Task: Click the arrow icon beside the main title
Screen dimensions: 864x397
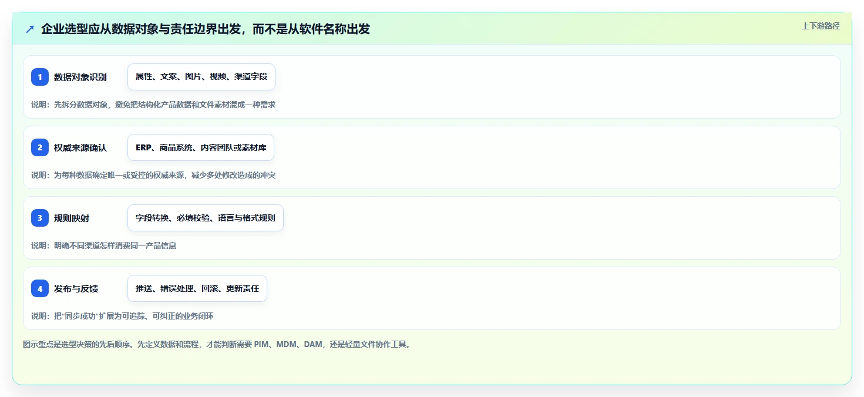Action: coord(30,29)
